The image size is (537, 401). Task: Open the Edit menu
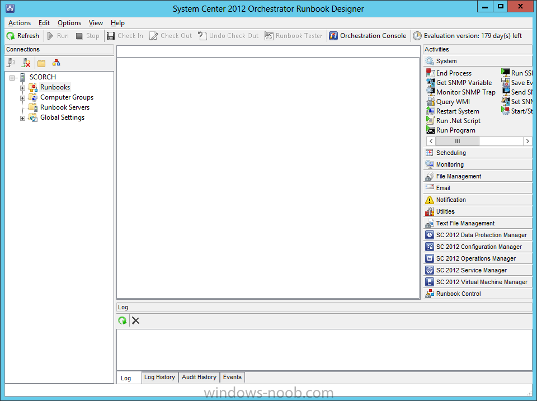point(44,23)
